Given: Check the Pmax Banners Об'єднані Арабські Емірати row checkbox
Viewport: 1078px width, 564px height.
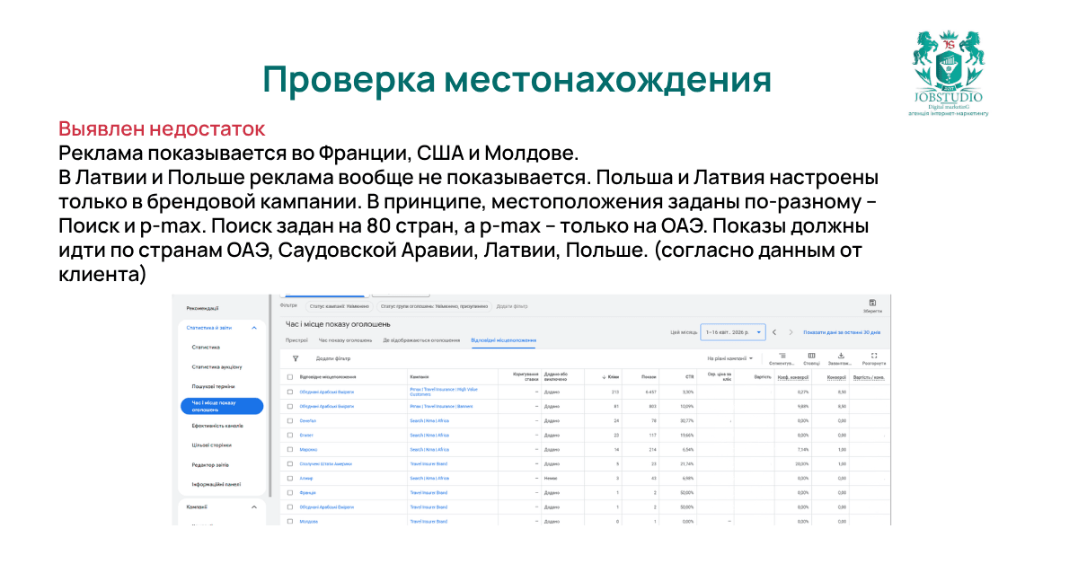Looking at the screenshot, I should (x=290, y=406).
